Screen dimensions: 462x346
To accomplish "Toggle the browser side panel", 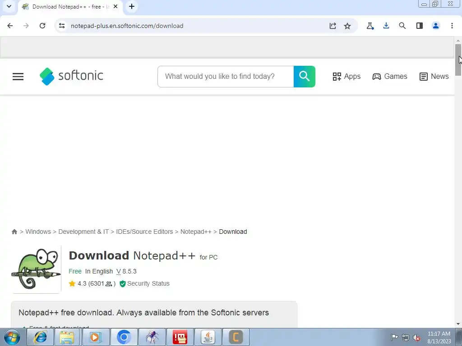I will click(x=420, y=26).
